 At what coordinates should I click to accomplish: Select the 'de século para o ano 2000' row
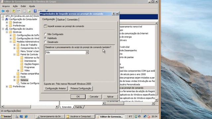coord(137,74)
